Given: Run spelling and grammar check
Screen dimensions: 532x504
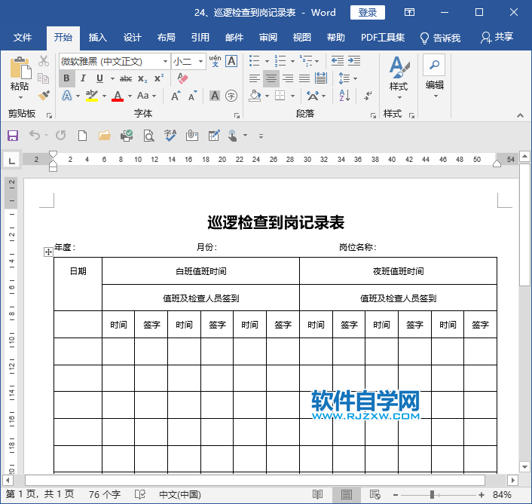Looking at the screenshot, I should [x=170, y=136].
